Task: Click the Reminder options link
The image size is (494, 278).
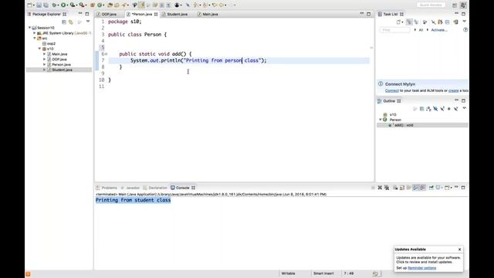Action: click(x=422, y=268)
